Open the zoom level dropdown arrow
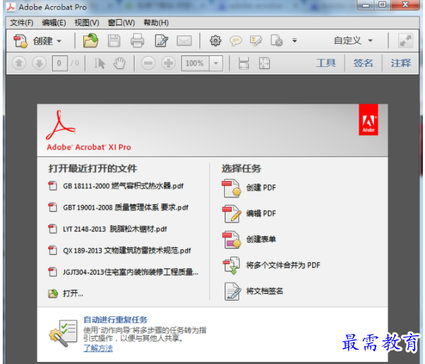Image resolution: width=425 pixels, height=364 pixels. [x=216, y=64]
